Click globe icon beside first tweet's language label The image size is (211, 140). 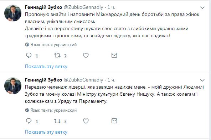[x=27, y=45]
